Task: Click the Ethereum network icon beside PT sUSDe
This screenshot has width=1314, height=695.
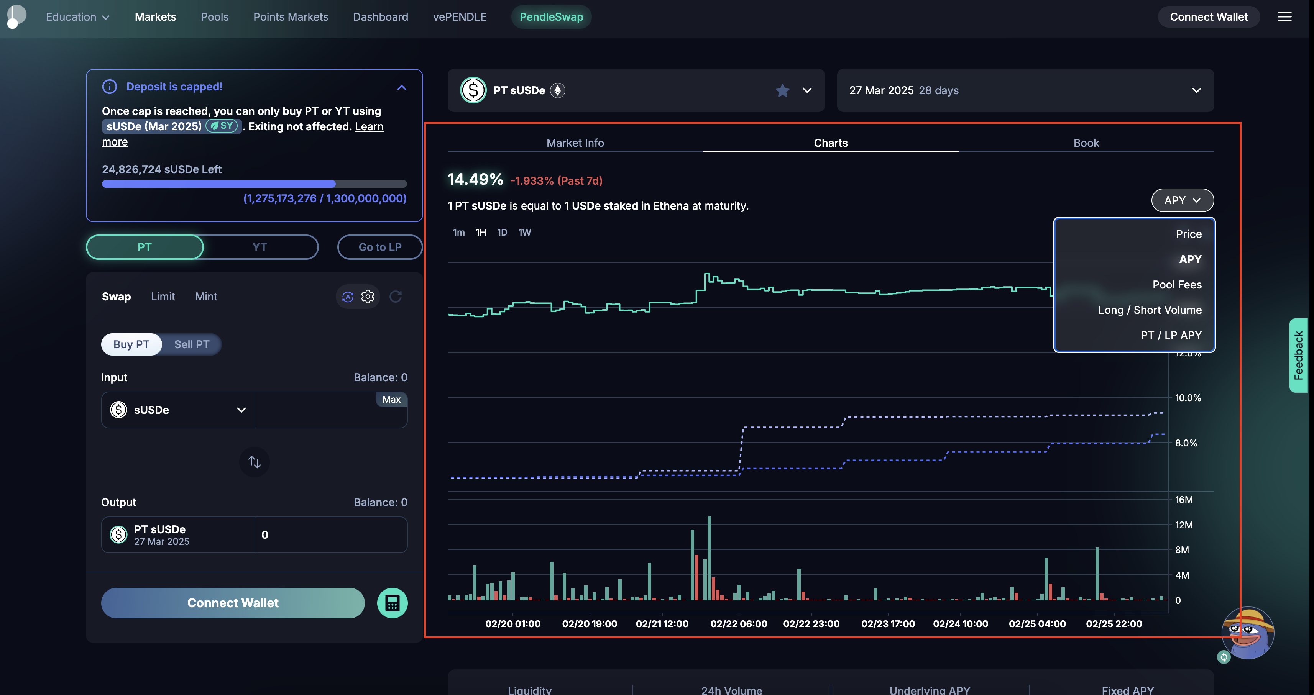Action: click(x=558, y=90)
